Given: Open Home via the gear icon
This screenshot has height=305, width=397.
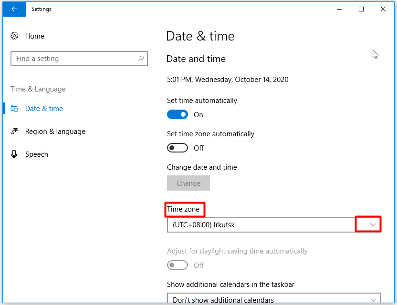Looking at the screenshot, I should pyautogui.click(x=14, y=36).
